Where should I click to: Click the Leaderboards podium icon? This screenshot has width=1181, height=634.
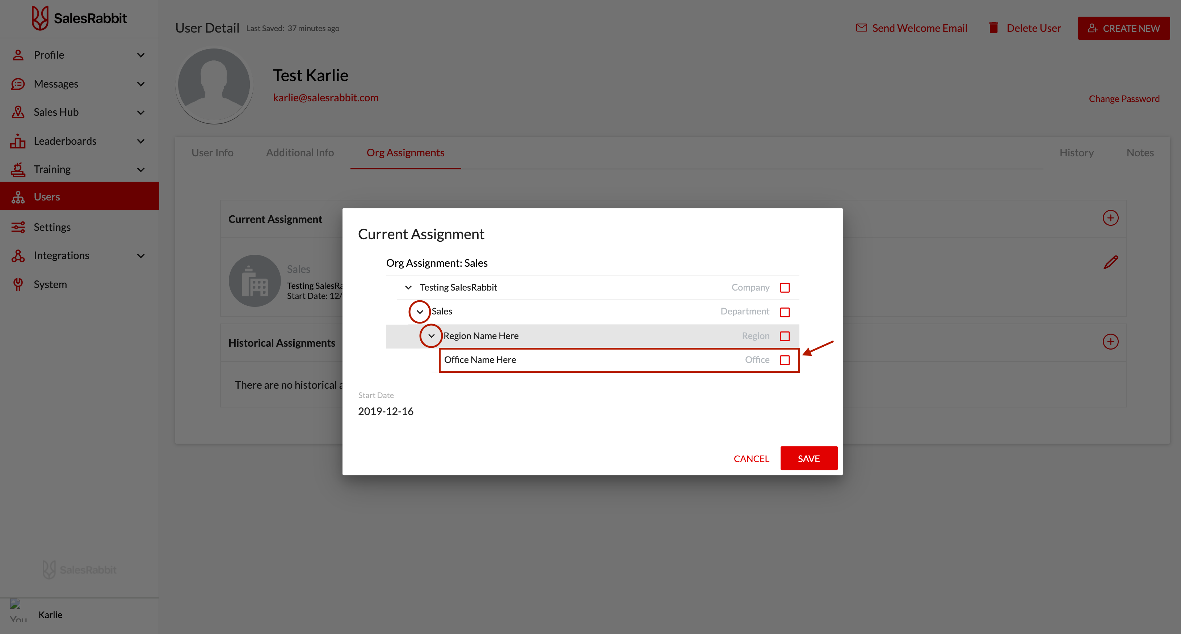18,141
